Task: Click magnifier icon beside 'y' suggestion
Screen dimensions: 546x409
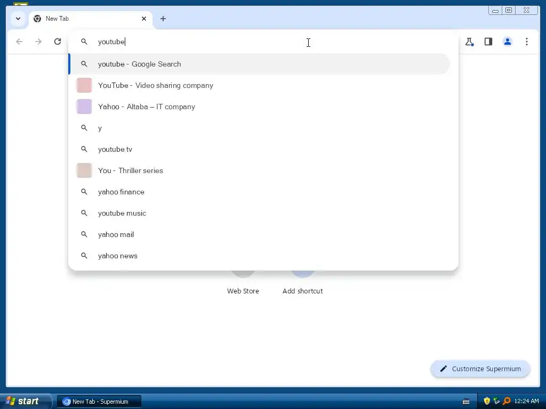Action: pos(84,128)
